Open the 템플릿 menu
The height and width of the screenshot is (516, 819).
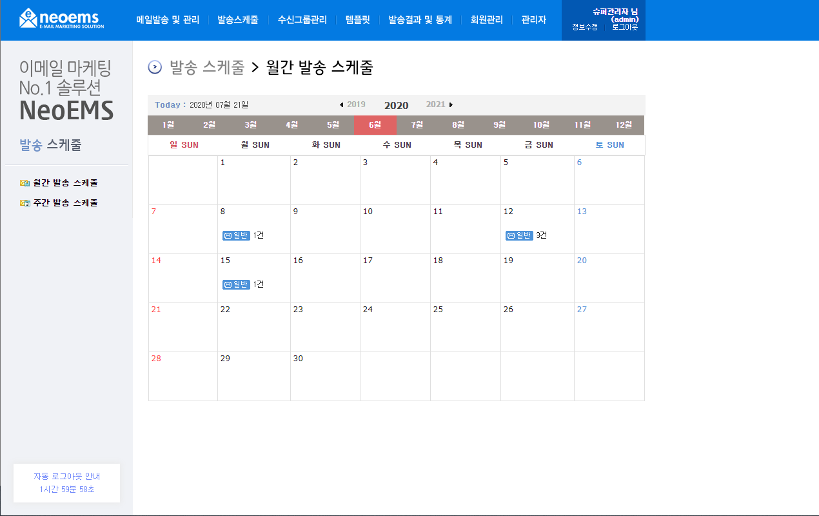pos(358,20)
